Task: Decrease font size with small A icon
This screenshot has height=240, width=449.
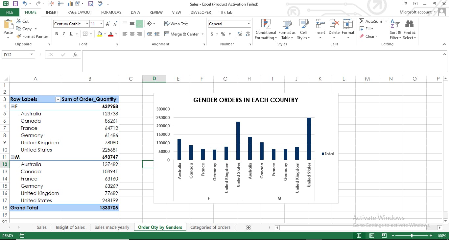Action: 115,24
